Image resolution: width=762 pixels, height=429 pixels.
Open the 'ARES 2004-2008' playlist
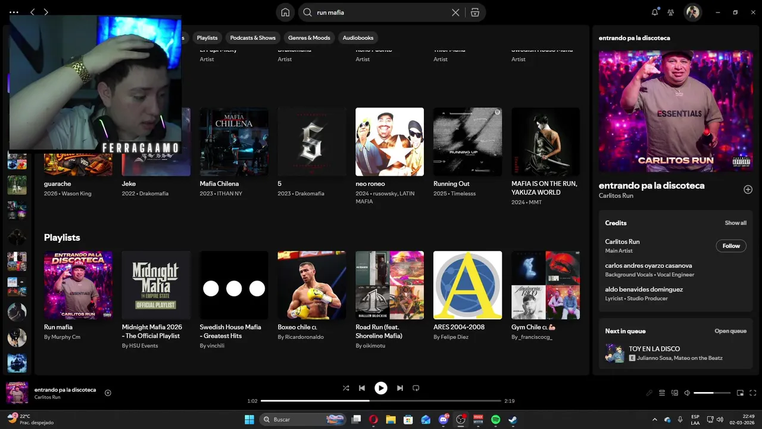pyautogui.click(x=468, y=285)
